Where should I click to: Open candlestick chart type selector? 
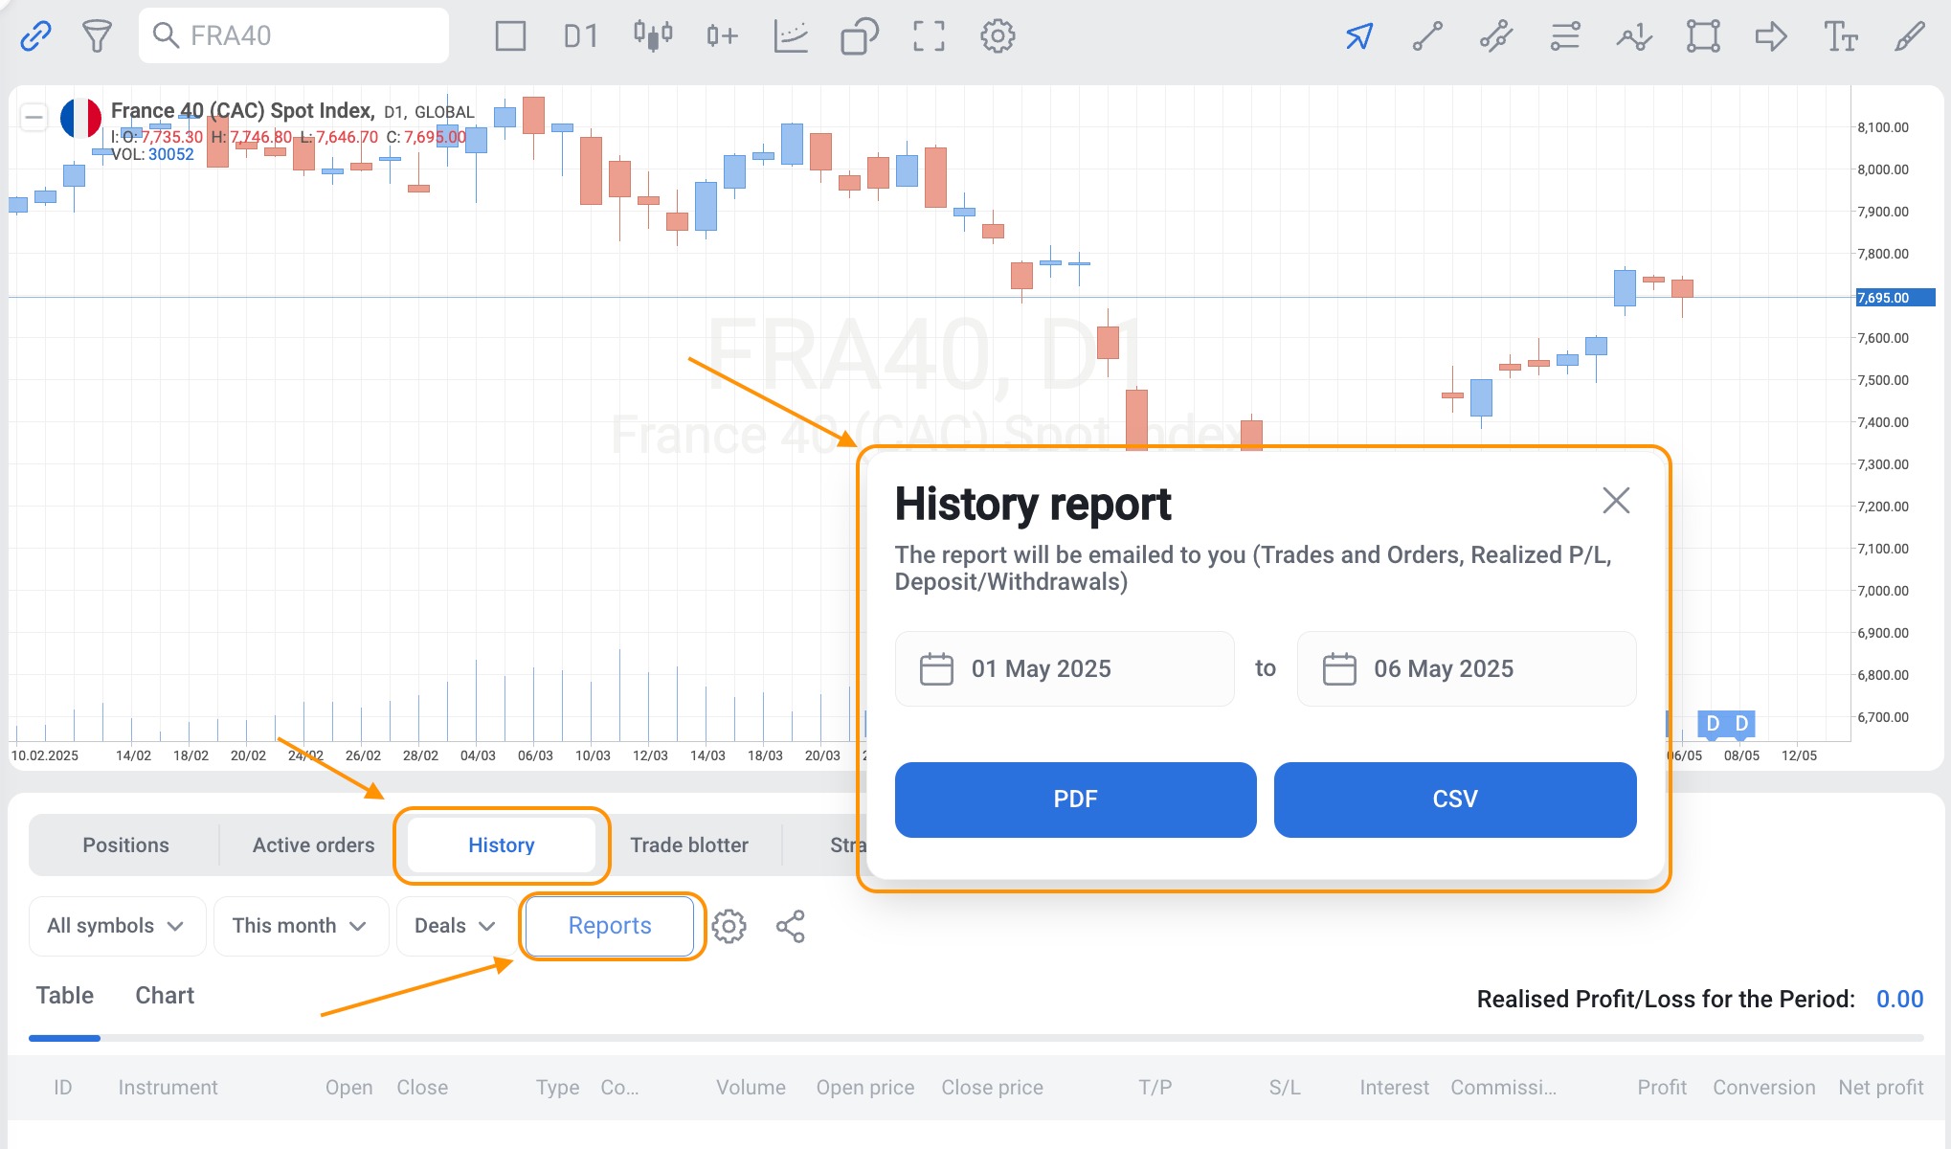click(x=653, y=36)
